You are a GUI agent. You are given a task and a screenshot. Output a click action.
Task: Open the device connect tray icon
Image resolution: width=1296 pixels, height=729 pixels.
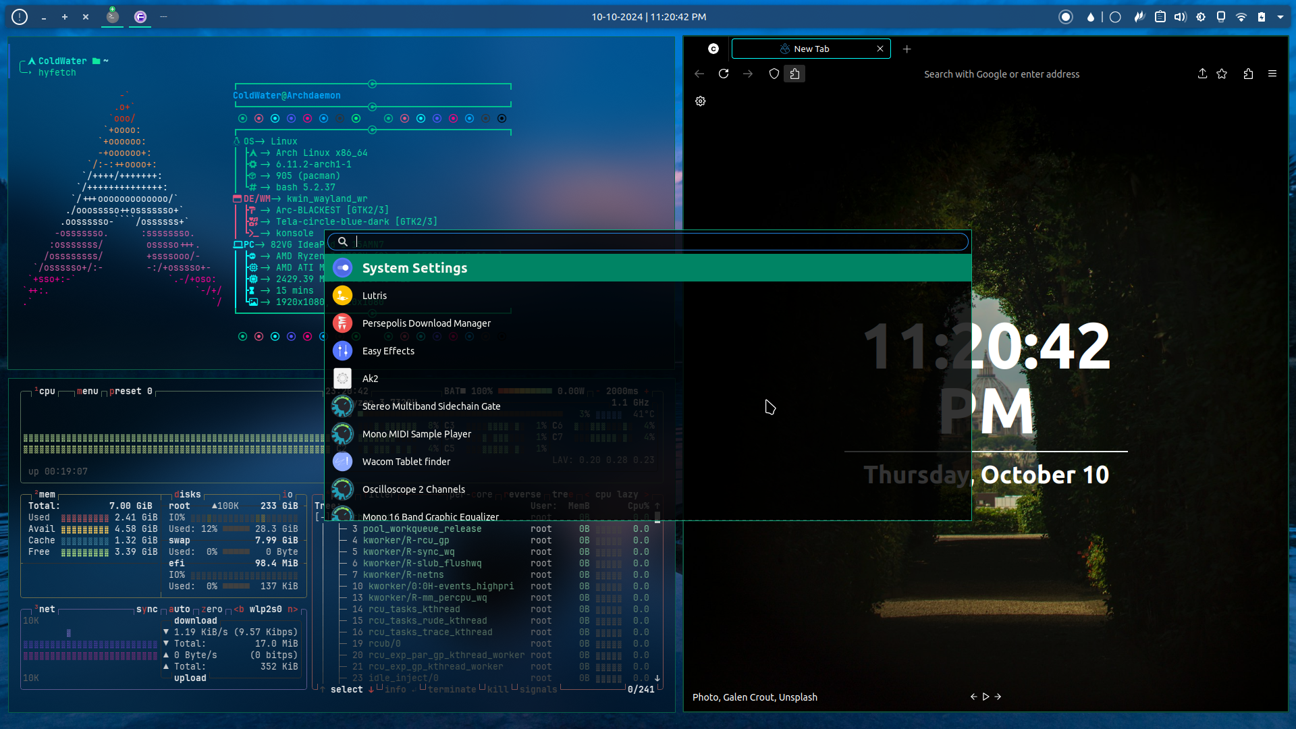[x=1221, y=17]
